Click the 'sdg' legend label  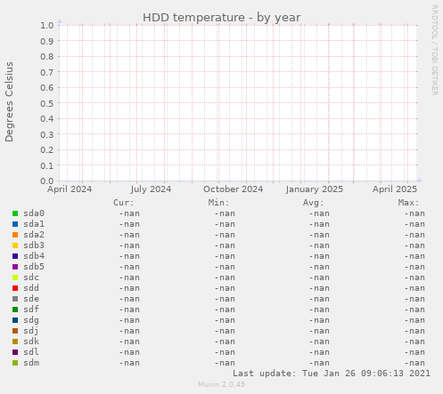(x=31, y=320)
